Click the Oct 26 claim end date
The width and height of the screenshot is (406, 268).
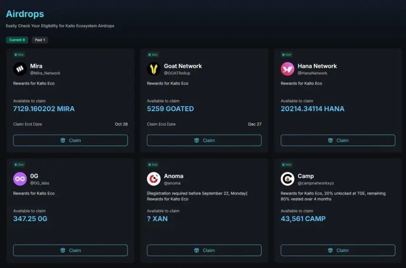coord(121,124)
